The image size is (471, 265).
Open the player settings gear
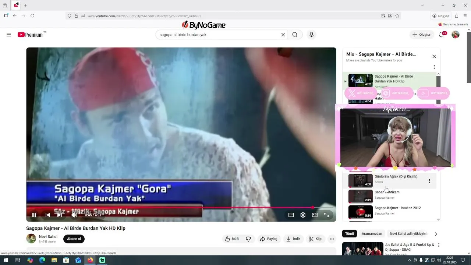[303, 215]
